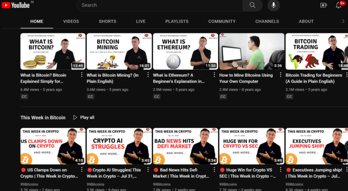This screenshot has height=191, width=348.
Task: Click title How to Mine Bitcoins Using Your Own Computer
Action: (x=246, y=78)
